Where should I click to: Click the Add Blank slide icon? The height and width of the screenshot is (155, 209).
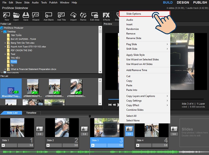coord(49,16)
